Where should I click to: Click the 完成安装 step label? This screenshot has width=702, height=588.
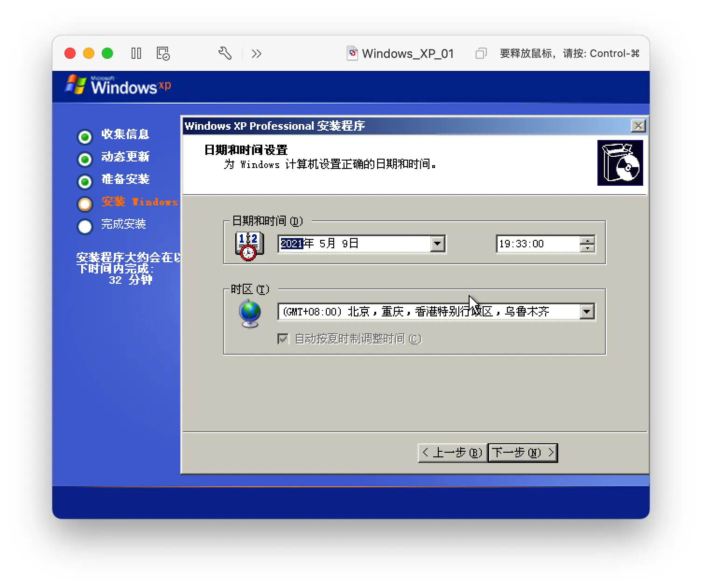124,224
